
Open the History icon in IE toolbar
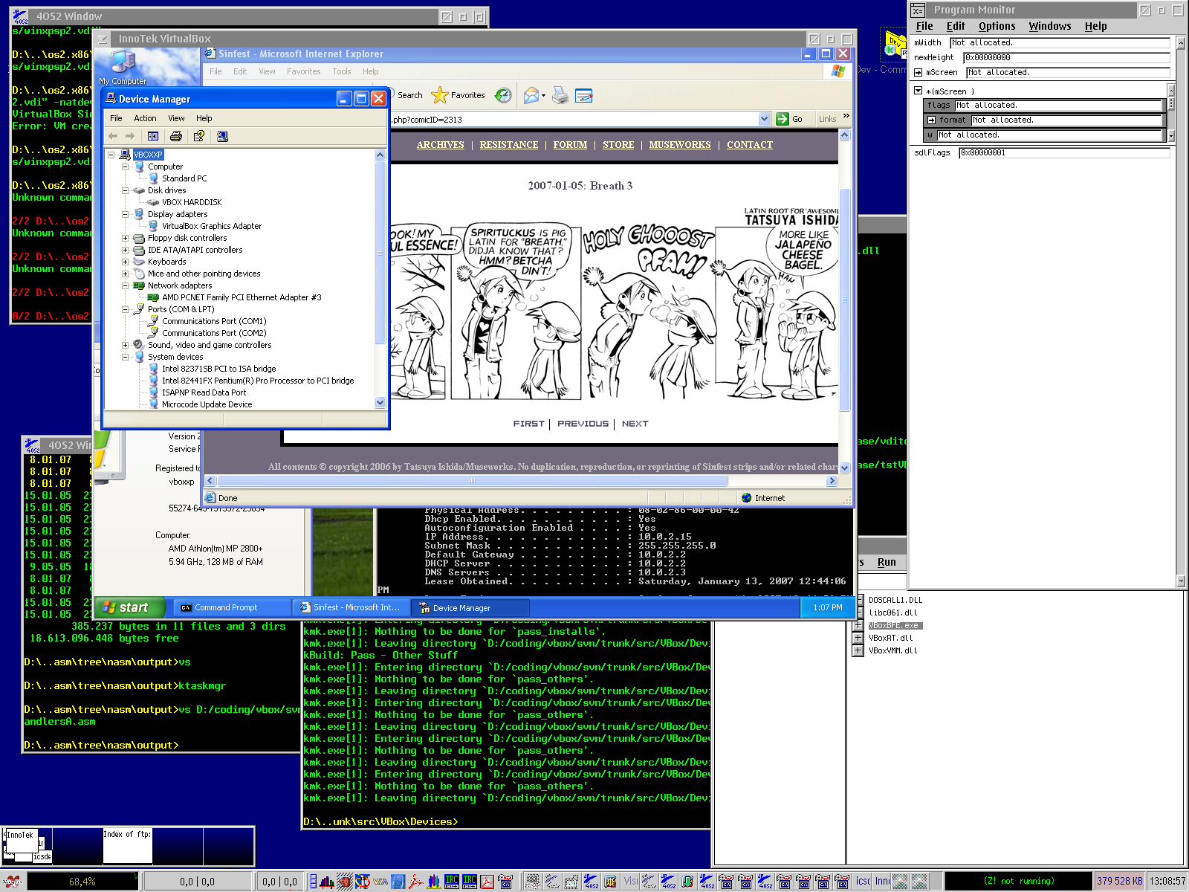[x=503, y=95]
